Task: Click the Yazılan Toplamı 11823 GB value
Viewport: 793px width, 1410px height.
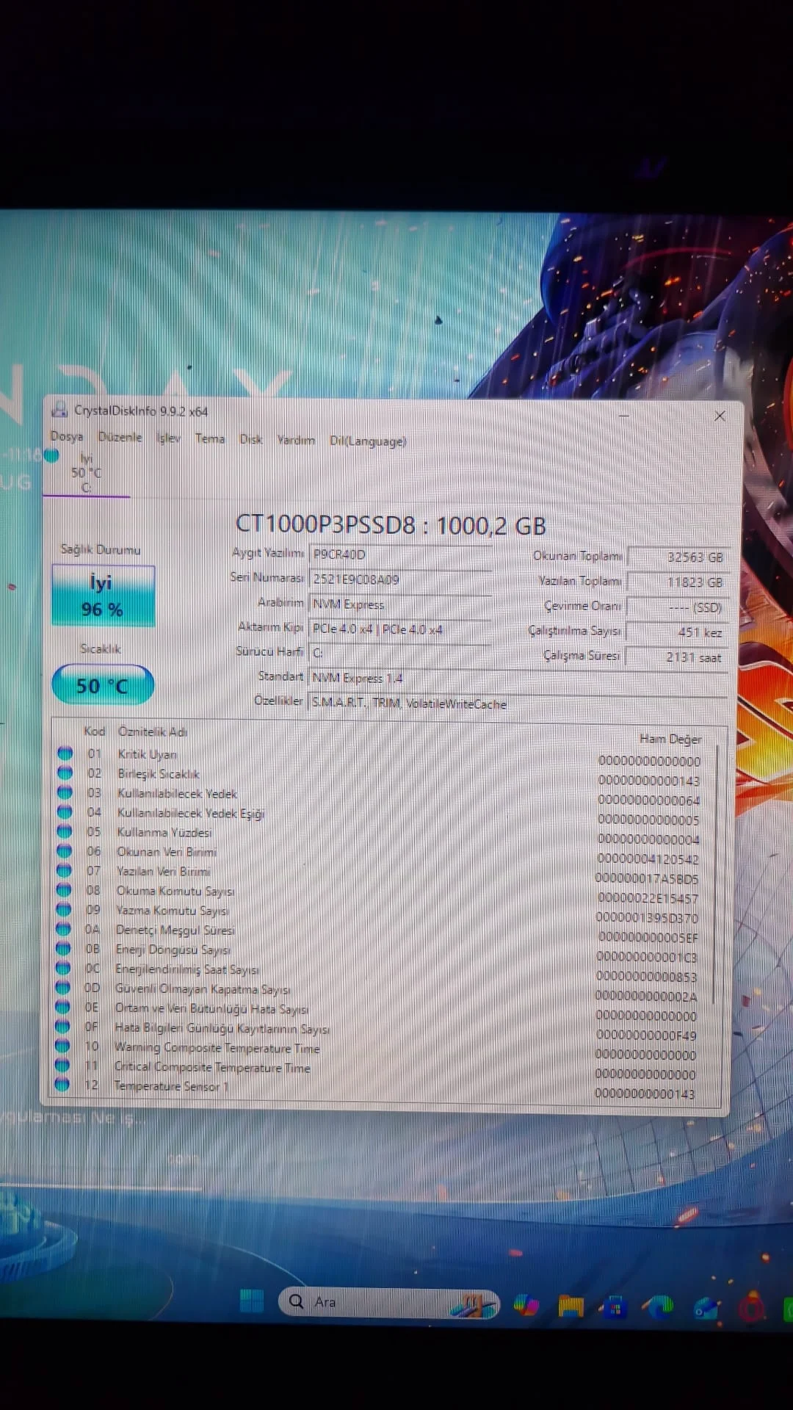Action: pos(678,582)
